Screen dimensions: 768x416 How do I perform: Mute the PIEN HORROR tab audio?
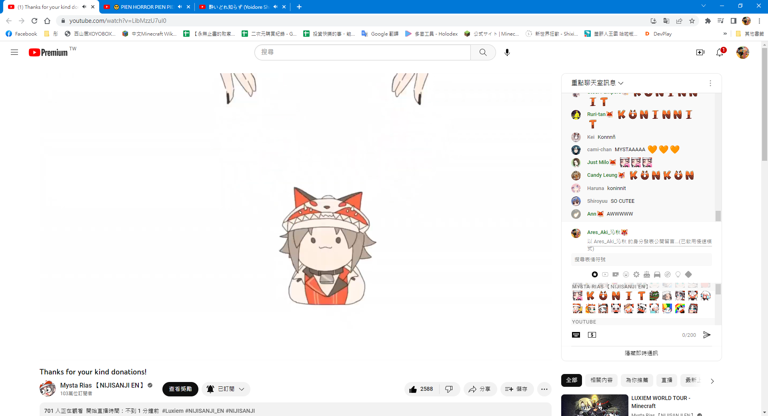(x=180, y=7)
